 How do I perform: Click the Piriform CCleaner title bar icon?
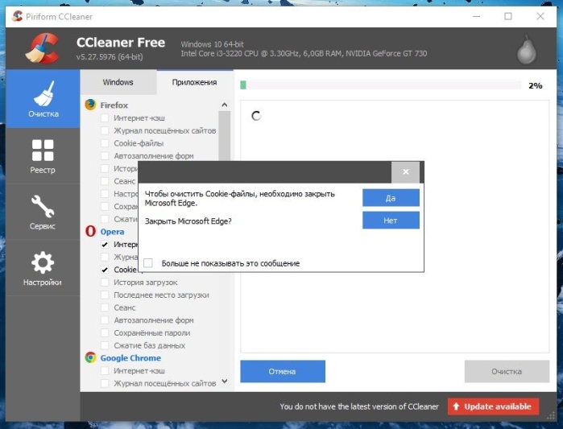pos(17,16)
